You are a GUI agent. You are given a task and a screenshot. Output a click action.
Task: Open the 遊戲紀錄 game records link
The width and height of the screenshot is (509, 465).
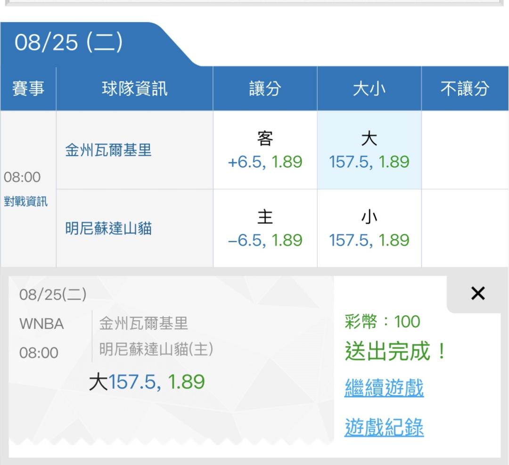click(x=384, y=427)
